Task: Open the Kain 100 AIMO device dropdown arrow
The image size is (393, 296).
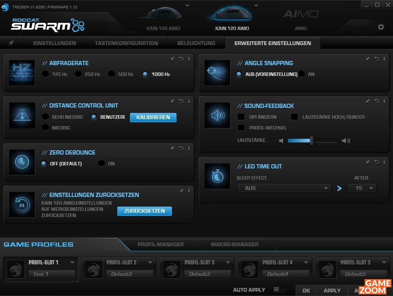Action: (x=188, y=5)
